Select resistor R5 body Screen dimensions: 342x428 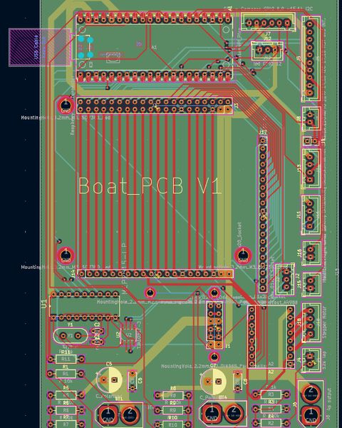tap(66, 395)
